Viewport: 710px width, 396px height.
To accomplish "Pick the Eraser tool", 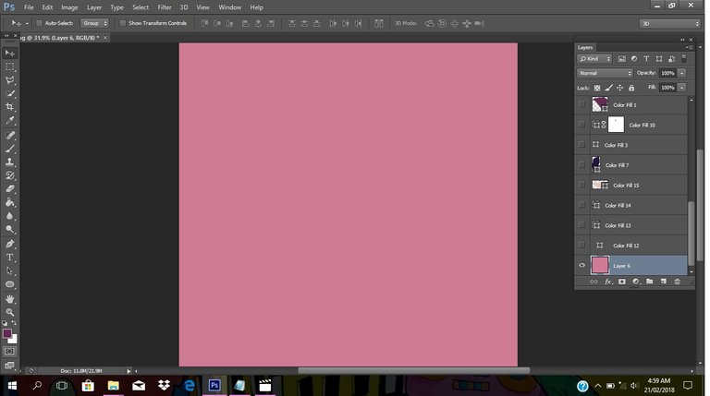I will [9, 189].
